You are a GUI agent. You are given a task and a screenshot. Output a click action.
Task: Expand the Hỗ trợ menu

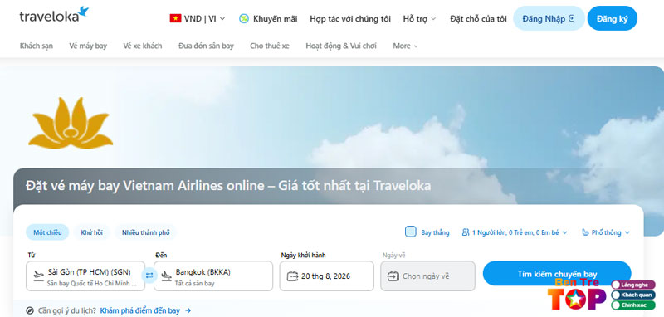[x=419, y=18]
